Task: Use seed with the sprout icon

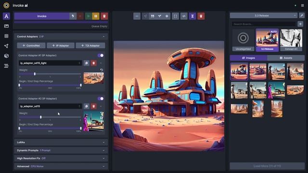Action: click(160, 16)
